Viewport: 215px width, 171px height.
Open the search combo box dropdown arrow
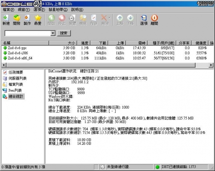53,33
